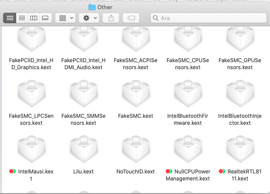The image size is (270, 194).
Task: Switch to column view
Action: [x=33, y=18]
